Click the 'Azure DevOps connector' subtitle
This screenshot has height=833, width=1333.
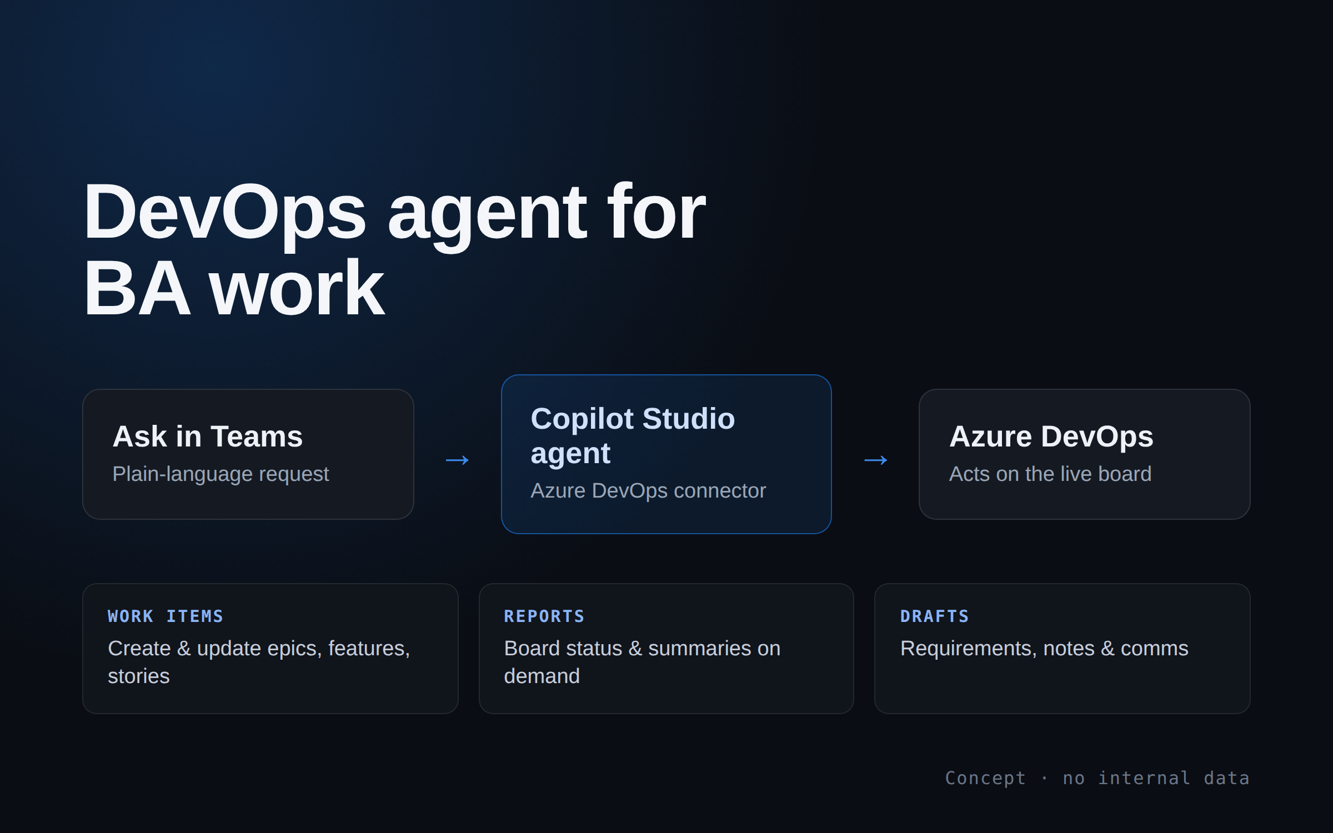(648, 491)
